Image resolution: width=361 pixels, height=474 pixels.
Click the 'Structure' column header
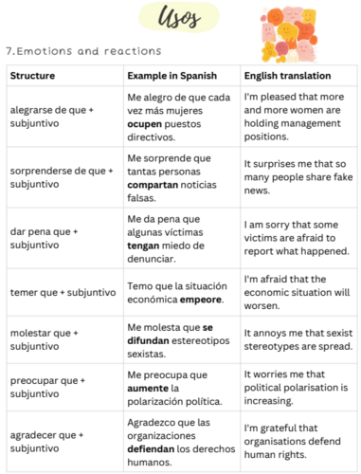(x=32, y=76)
